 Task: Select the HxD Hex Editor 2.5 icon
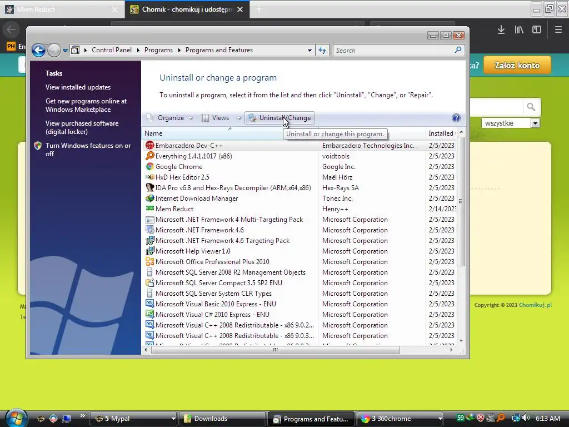click(149, 177)
